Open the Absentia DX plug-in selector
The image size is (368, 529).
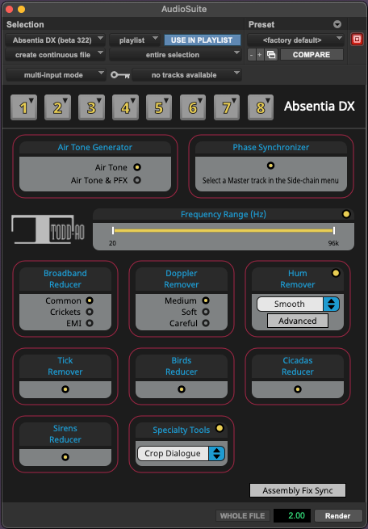pos(55,40)
